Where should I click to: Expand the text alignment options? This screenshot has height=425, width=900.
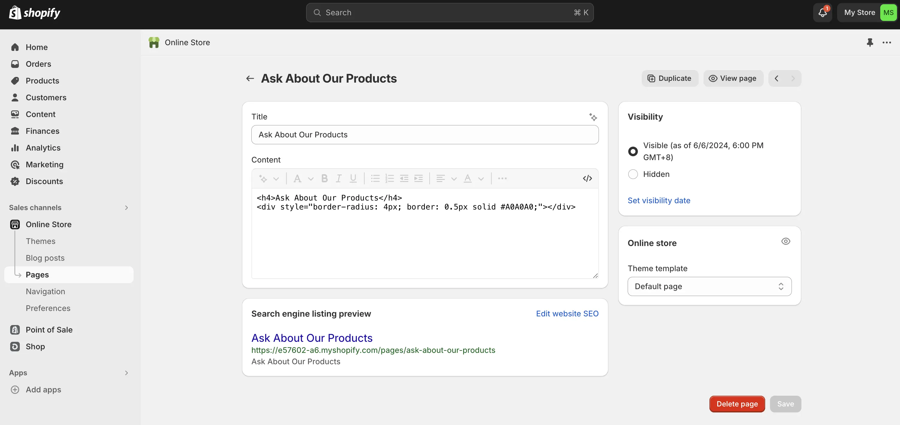[x=454, y=178]
